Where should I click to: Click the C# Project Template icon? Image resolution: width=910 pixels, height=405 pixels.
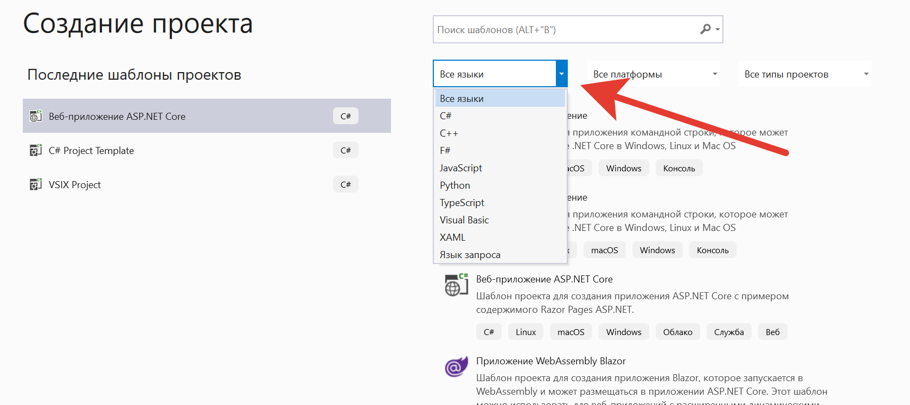click(x=36, y=150)
